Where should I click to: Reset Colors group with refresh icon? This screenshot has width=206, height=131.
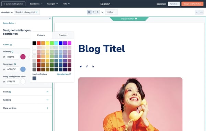[x=11, y=45]
